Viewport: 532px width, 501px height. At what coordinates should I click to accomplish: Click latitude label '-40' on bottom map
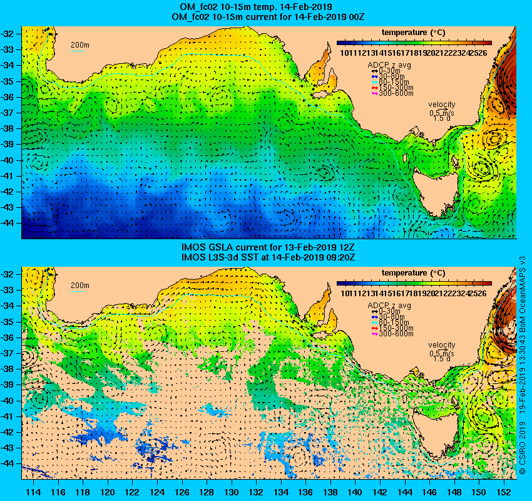click(7, 401)
